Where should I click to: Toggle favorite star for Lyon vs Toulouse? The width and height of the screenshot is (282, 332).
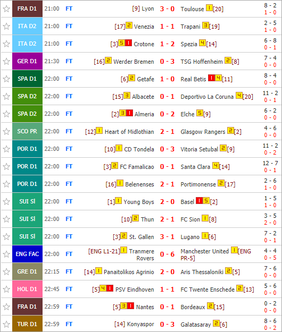click(6, 9)
